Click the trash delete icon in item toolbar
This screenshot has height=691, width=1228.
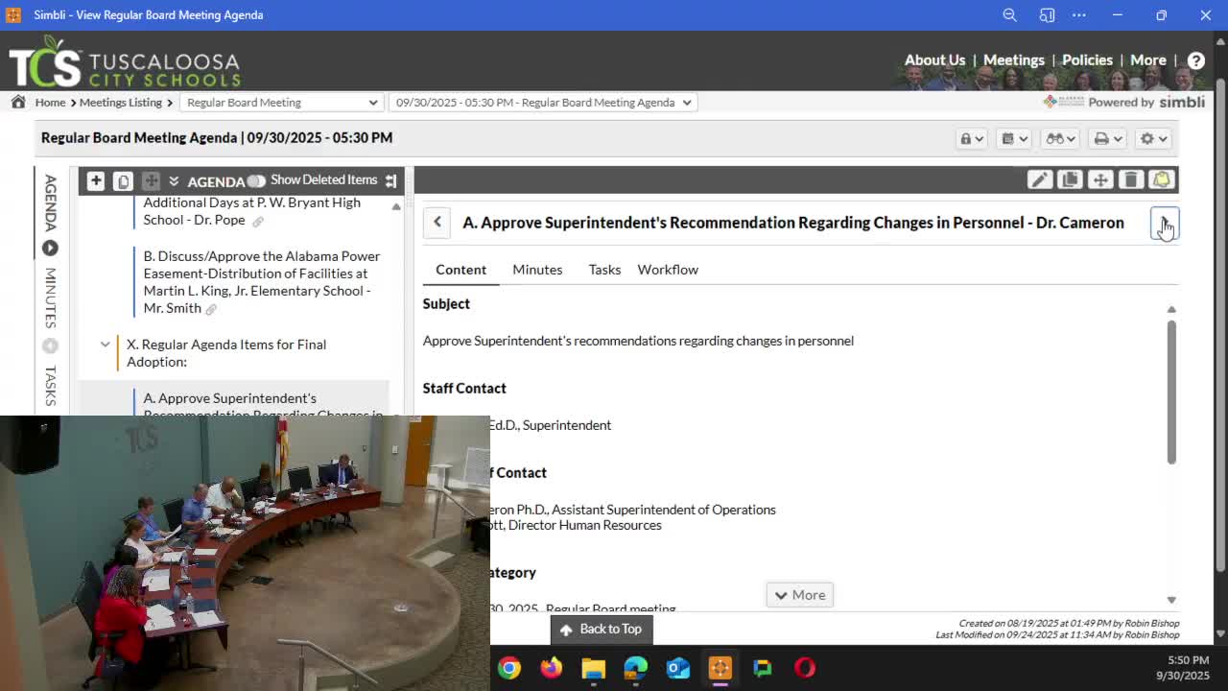(1131, 179)
